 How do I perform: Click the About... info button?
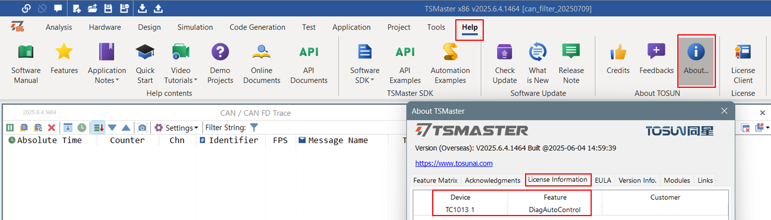pos(696,61)
